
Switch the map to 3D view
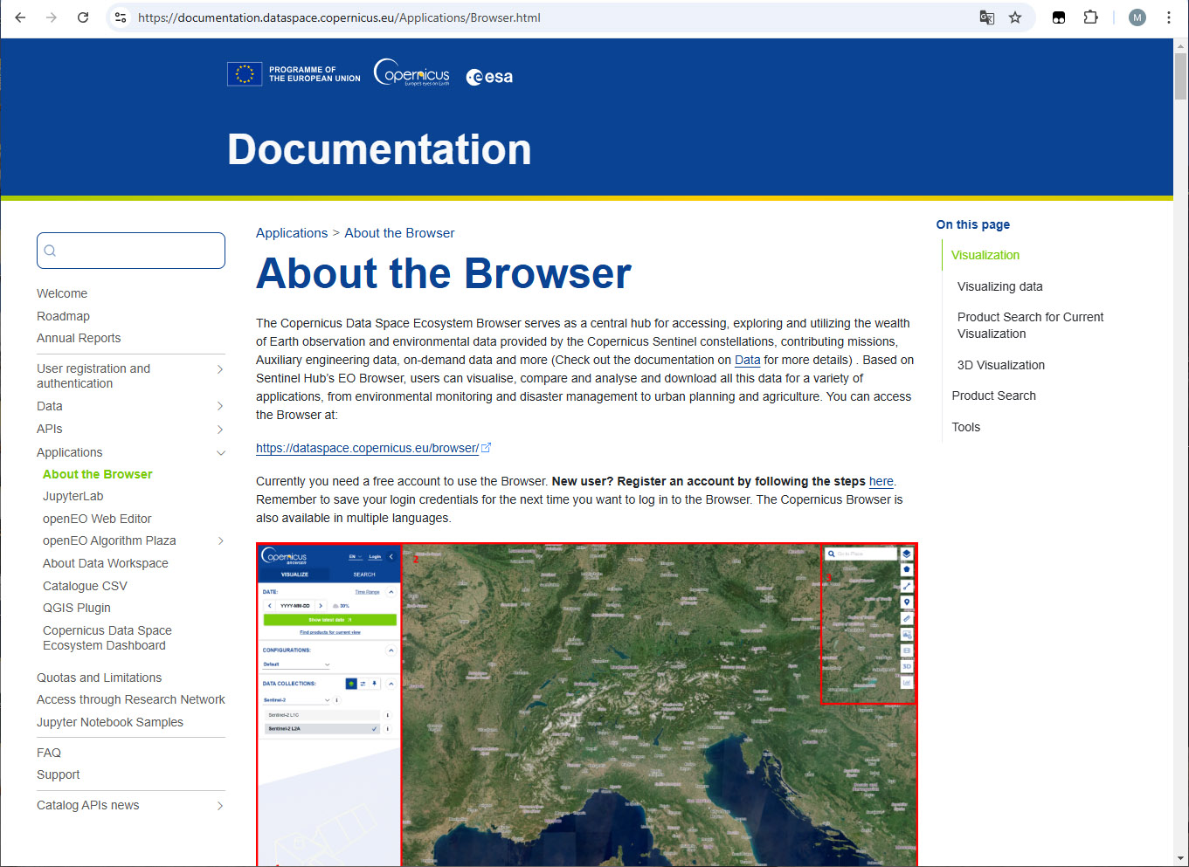(906, 665)
